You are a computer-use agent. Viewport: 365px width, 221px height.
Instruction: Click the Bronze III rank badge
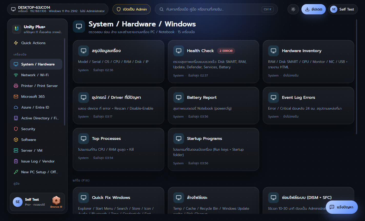[56, 202]
